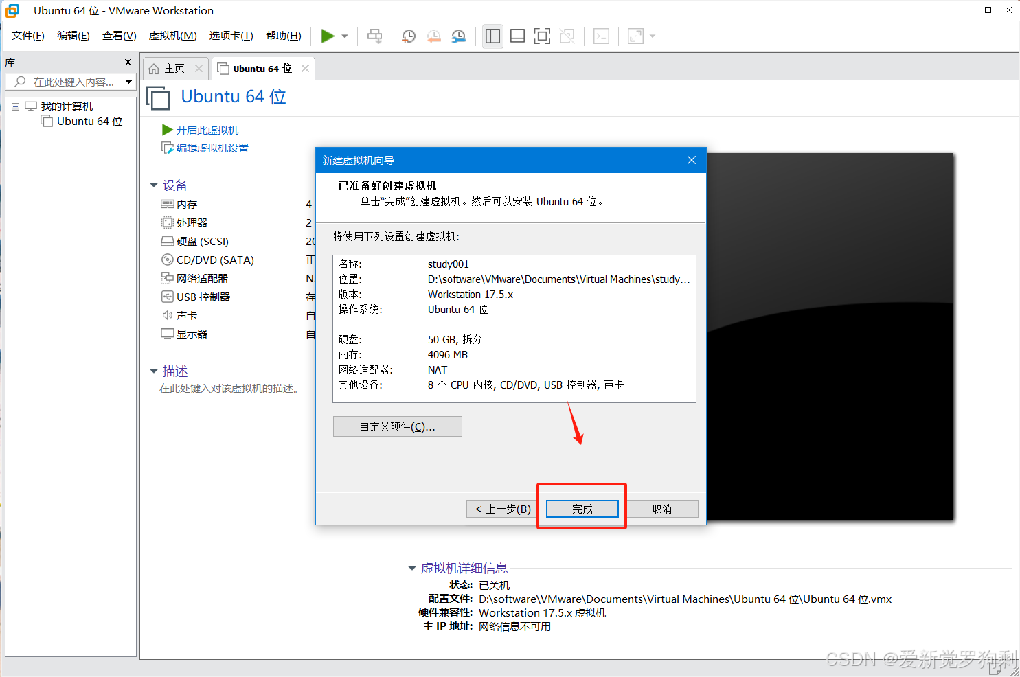The width and height of the screenshot is (1020, 677).
Task: Close the 新建虚拟机向导 dialog
Action: point(692,160)
